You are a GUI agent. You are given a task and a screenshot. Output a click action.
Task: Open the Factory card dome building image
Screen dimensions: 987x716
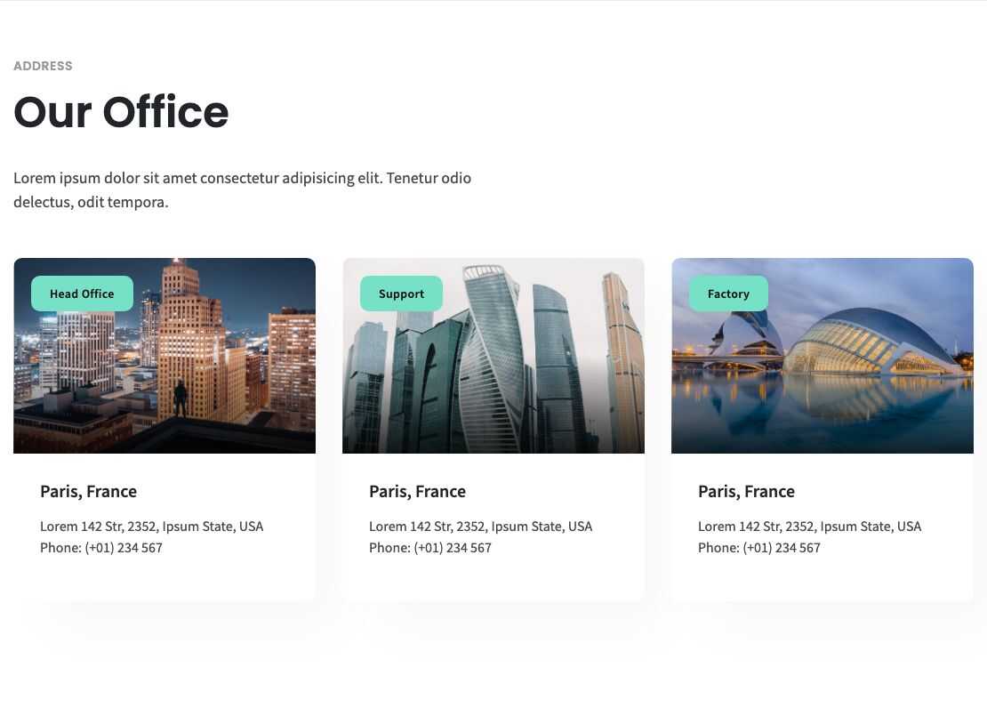(x=822, y=355)
